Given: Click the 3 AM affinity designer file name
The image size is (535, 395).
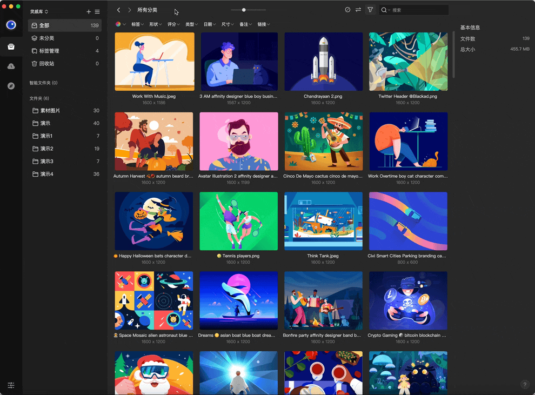Looking at the screenshot, I should coord(238,96).
